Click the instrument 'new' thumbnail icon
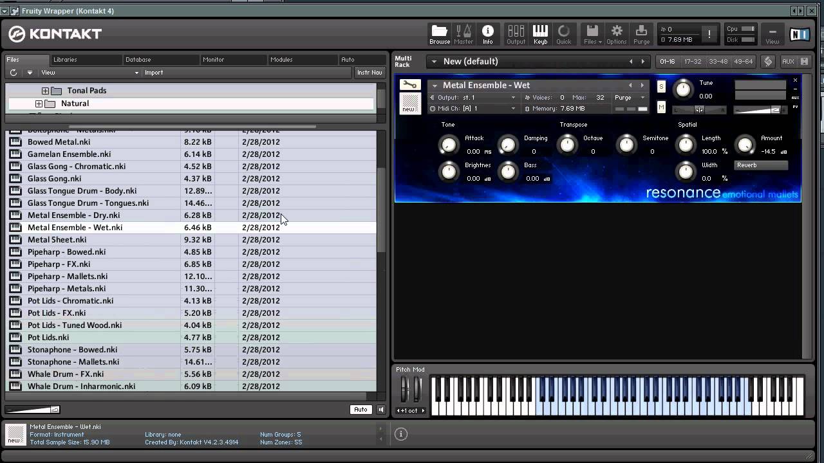This screenshot has width=824, height=463. click(x=410, y=104)
